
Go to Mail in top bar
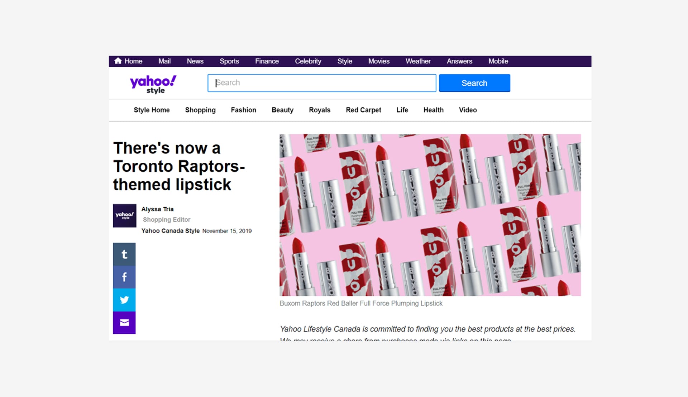[164, 61]
